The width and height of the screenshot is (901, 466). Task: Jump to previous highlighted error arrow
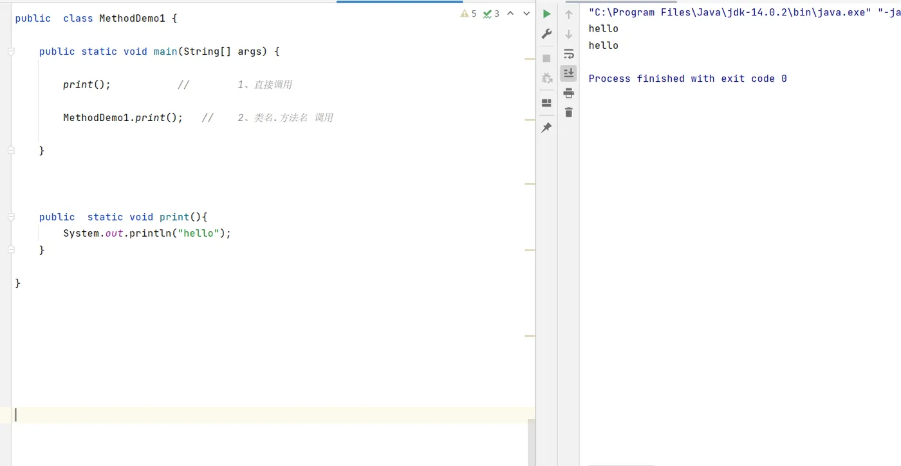[x=510, y=14]
